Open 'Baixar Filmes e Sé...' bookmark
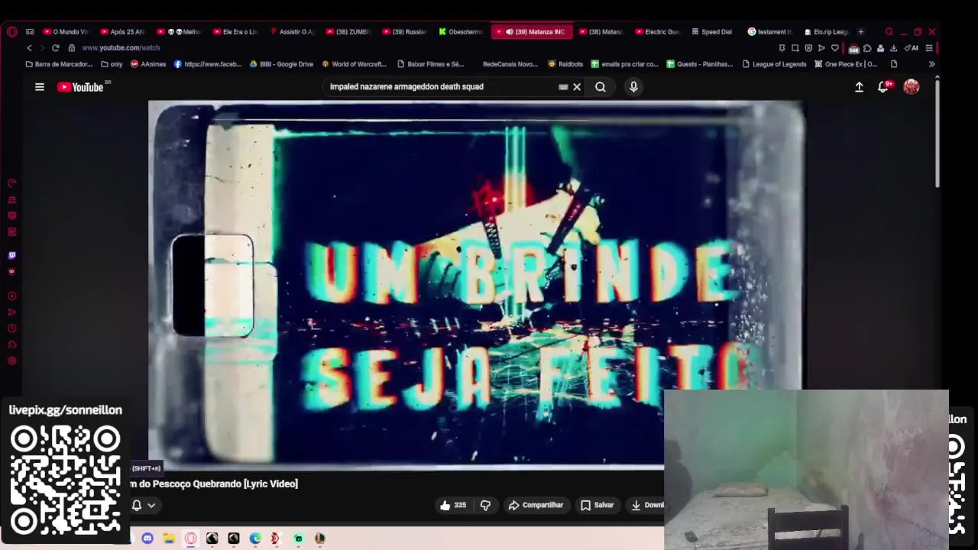The image size is (978, 550). pos(431,64)
